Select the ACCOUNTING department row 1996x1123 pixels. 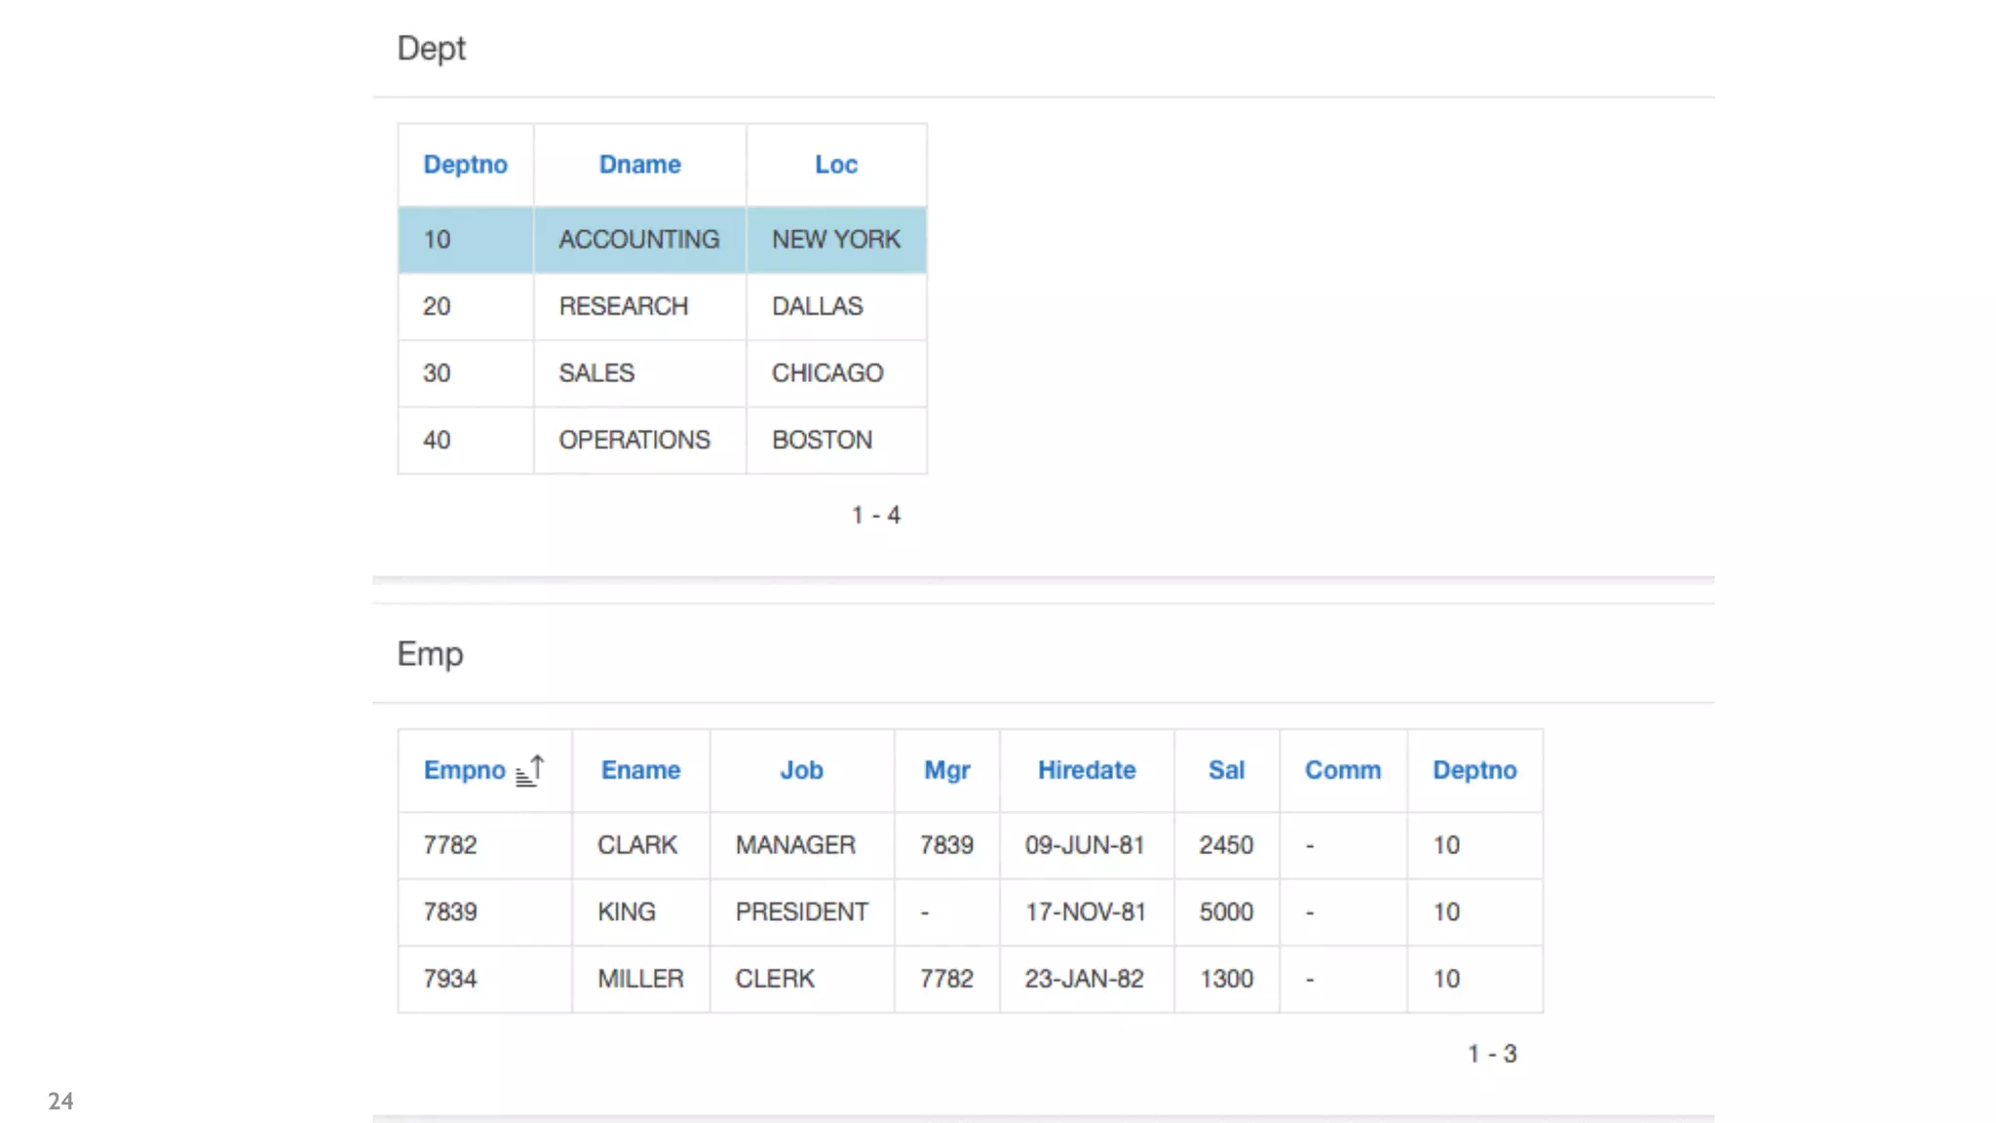tap(638, 240)
